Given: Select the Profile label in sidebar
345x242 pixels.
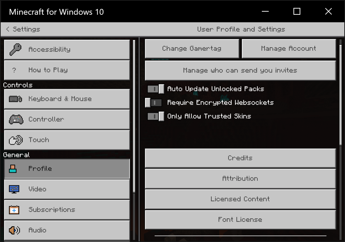Looking at the screenshot, I should click(40, 169).
